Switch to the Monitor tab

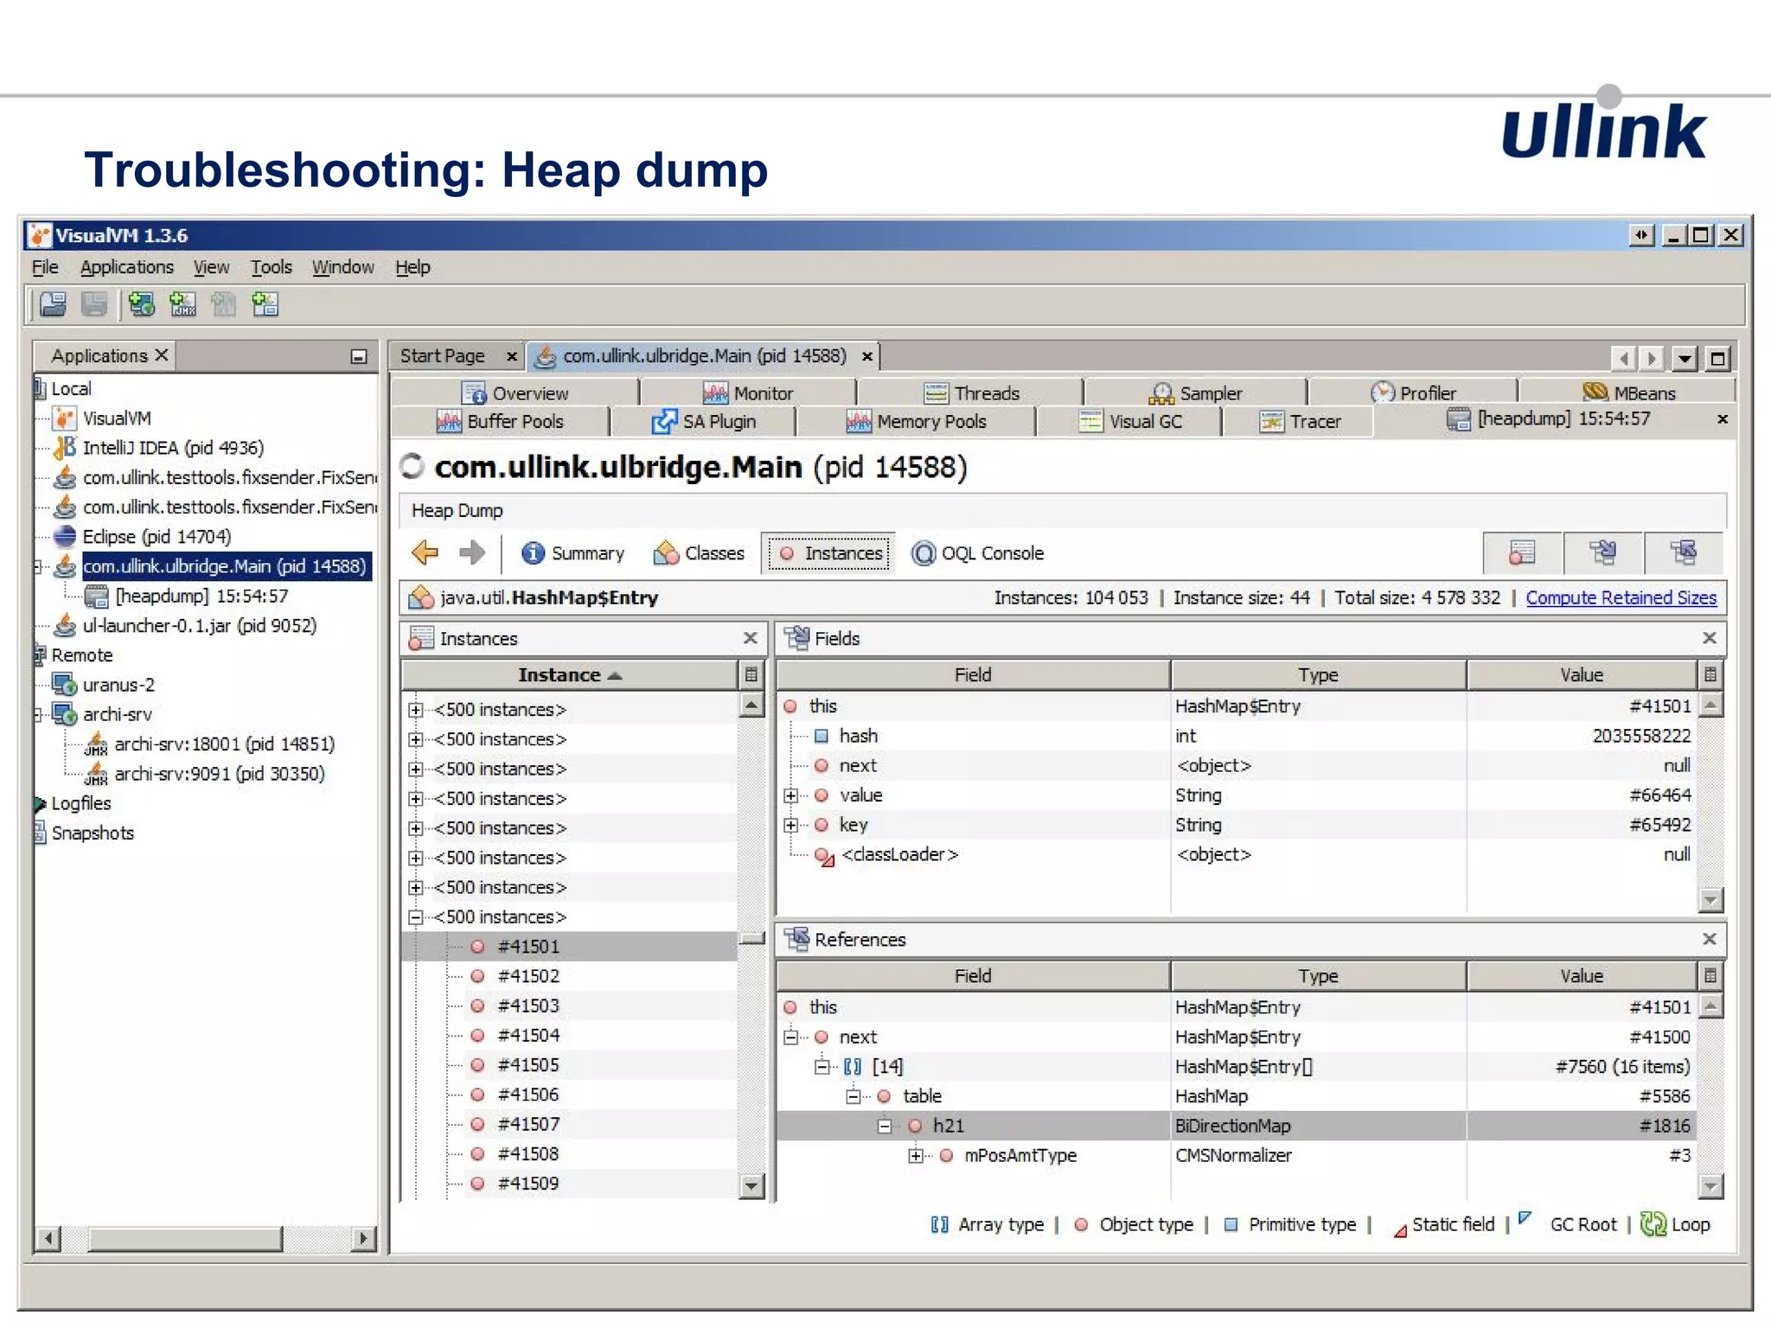pos(748,393)
